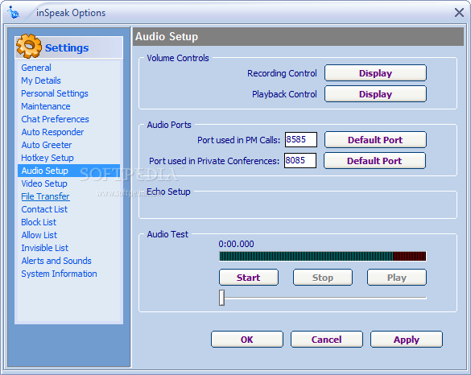Select Allow List
Screen dimensions: 471x375
(39, 235)
